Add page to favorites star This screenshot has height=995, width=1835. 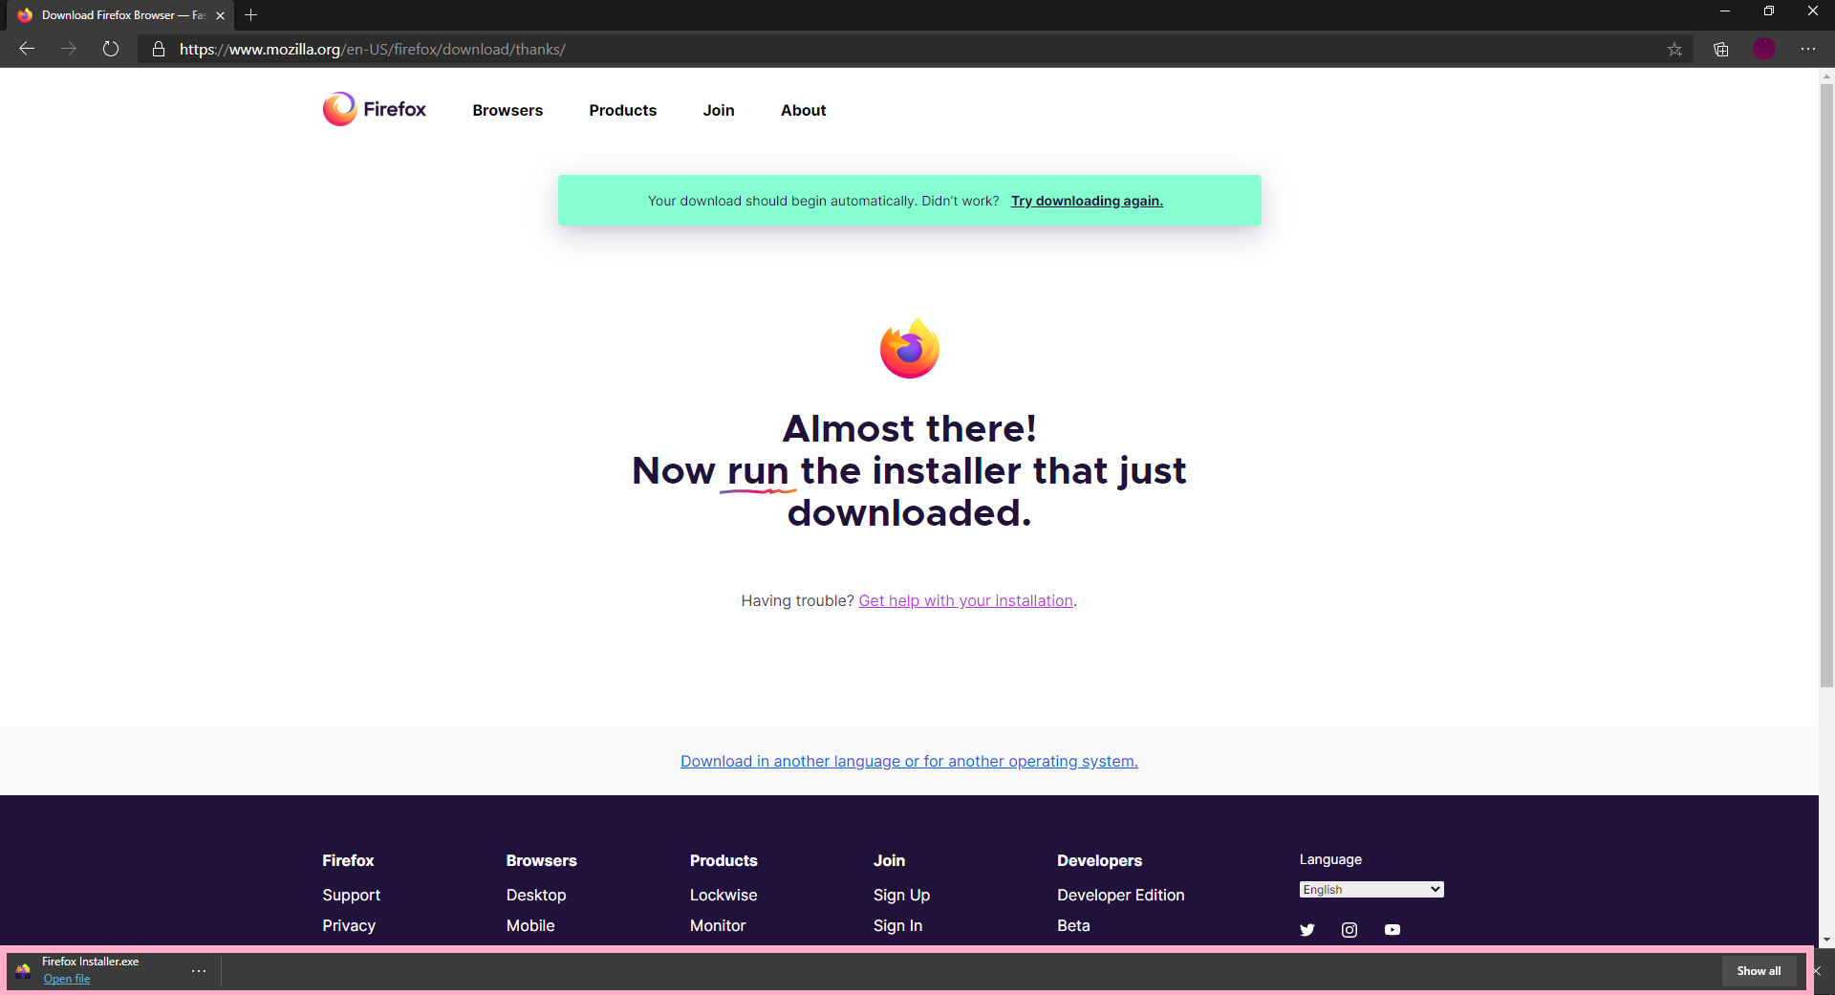(1674, 49)
